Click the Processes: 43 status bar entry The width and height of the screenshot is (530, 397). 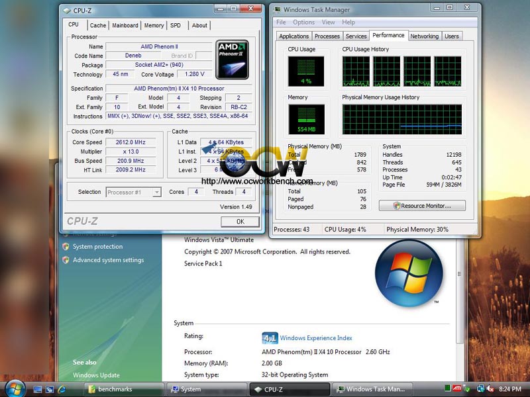(291, 229)
